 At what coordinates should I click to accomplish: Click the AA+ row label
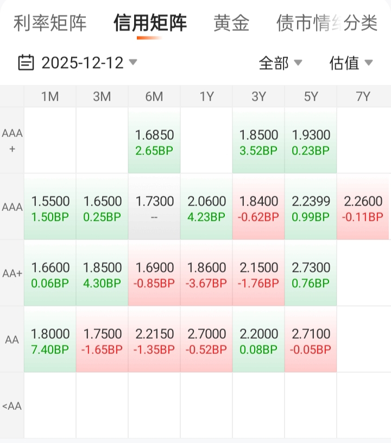click(x=12, y=274)
